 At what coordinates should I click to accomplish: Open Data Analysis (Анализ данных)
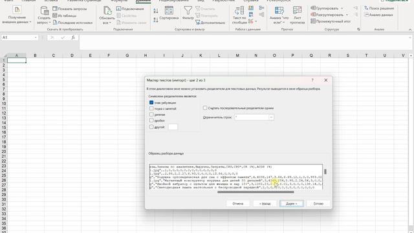378,15
